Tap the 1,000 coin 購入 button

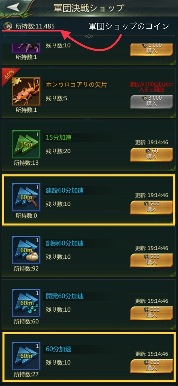point(151,49)
